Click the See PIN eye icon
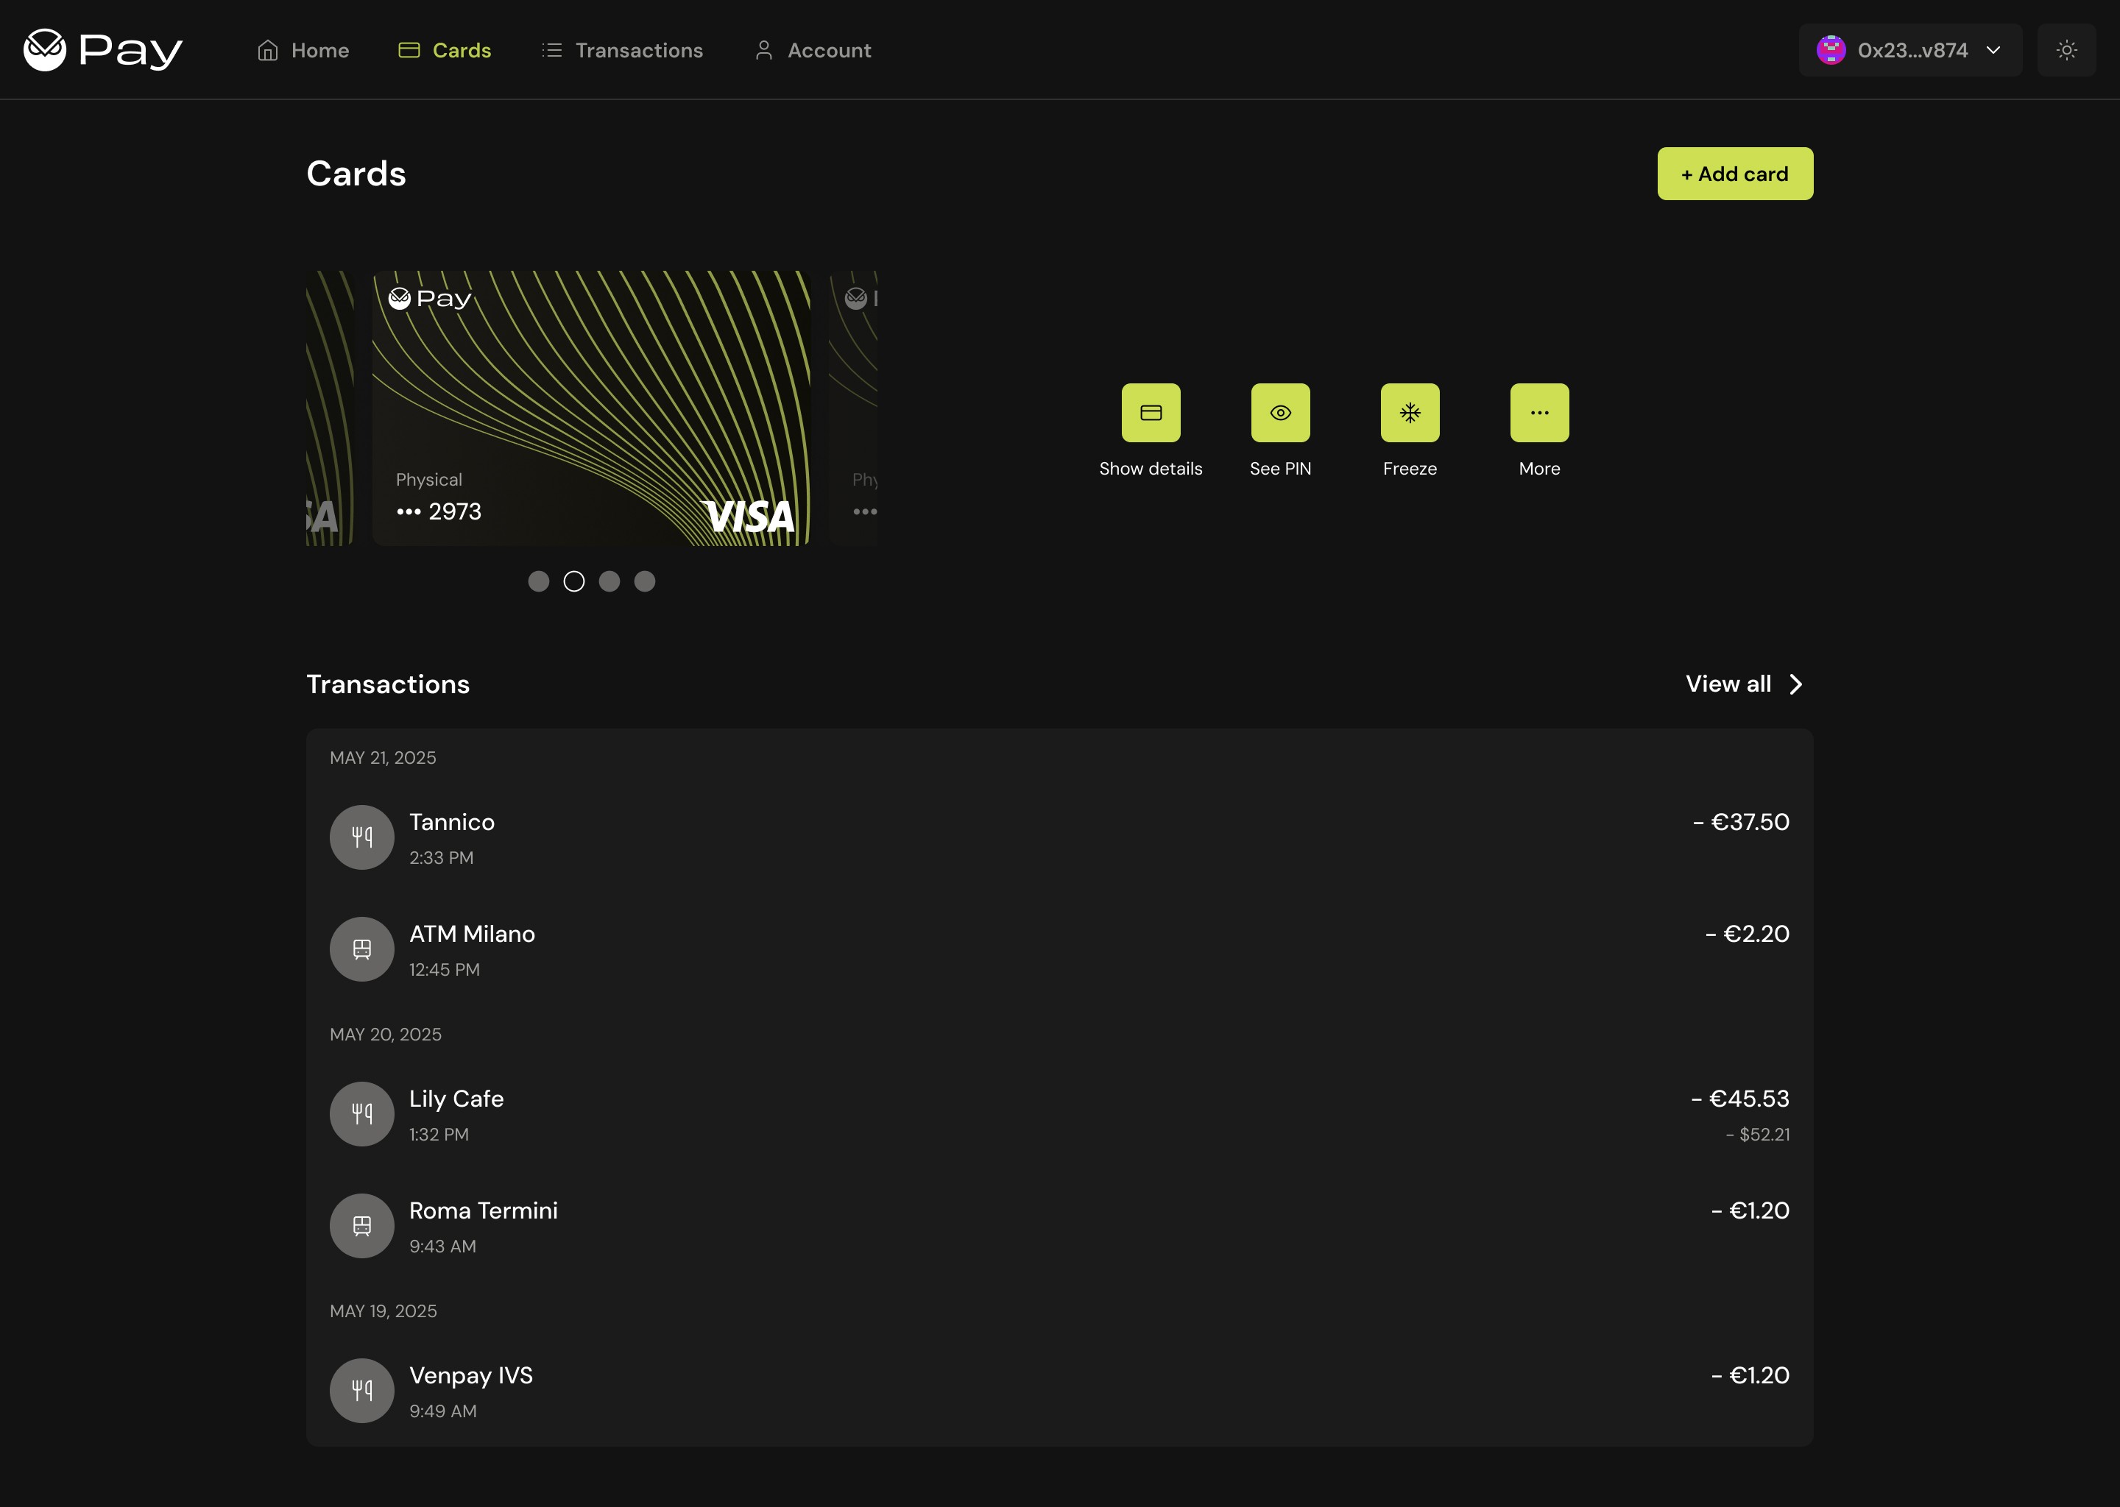The width and height of the screenshot is (2120, 1507). (1280, 413)
